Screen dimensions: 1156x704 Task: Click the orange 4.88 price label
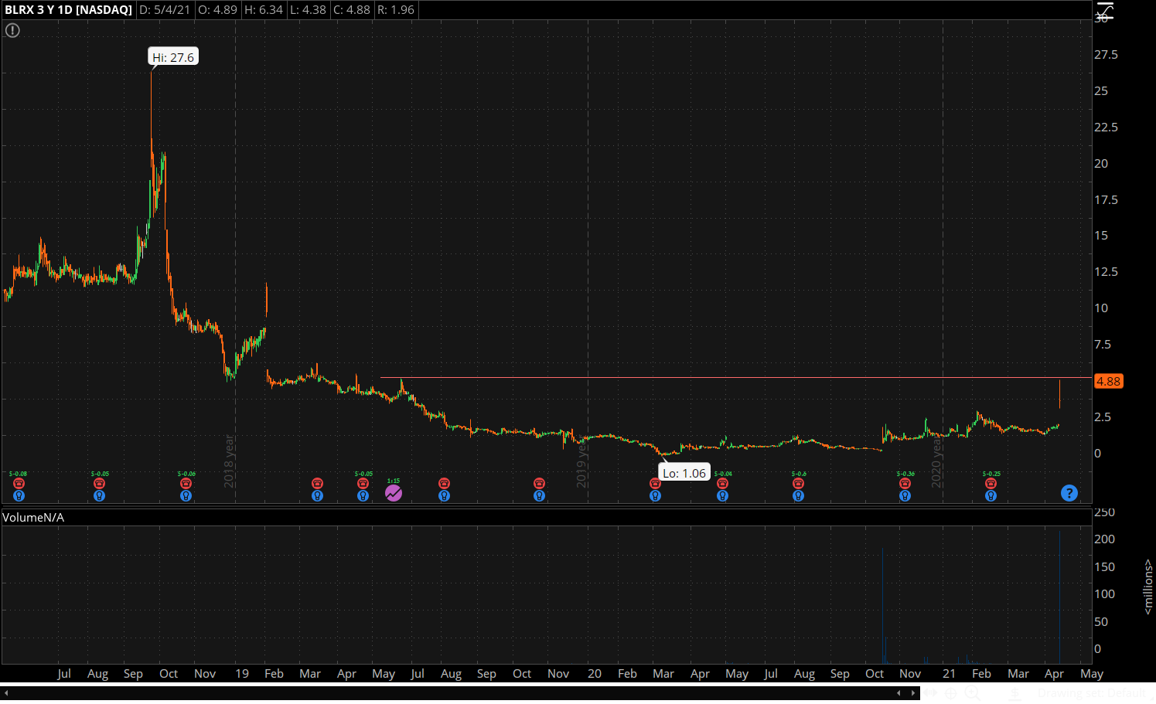click(x=1108, y=381)
